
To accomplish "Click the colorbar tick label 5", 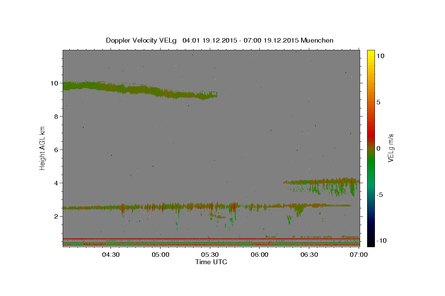I will 378,102.
